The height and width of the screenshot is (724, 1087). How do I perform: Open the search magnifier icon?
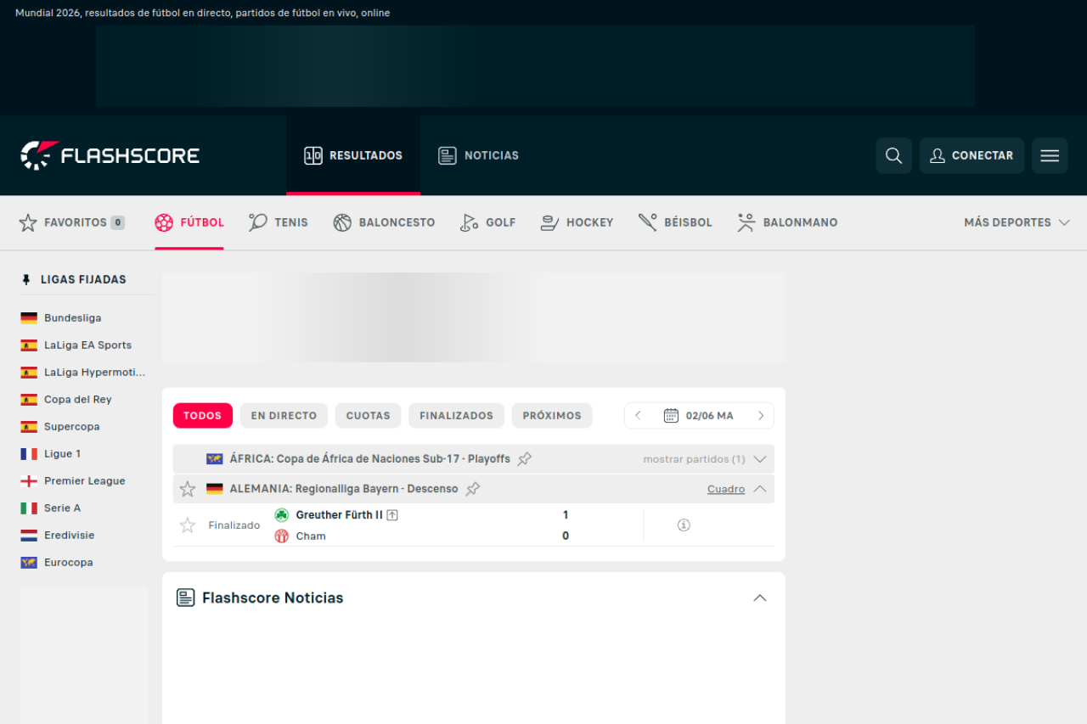[893, 155]
